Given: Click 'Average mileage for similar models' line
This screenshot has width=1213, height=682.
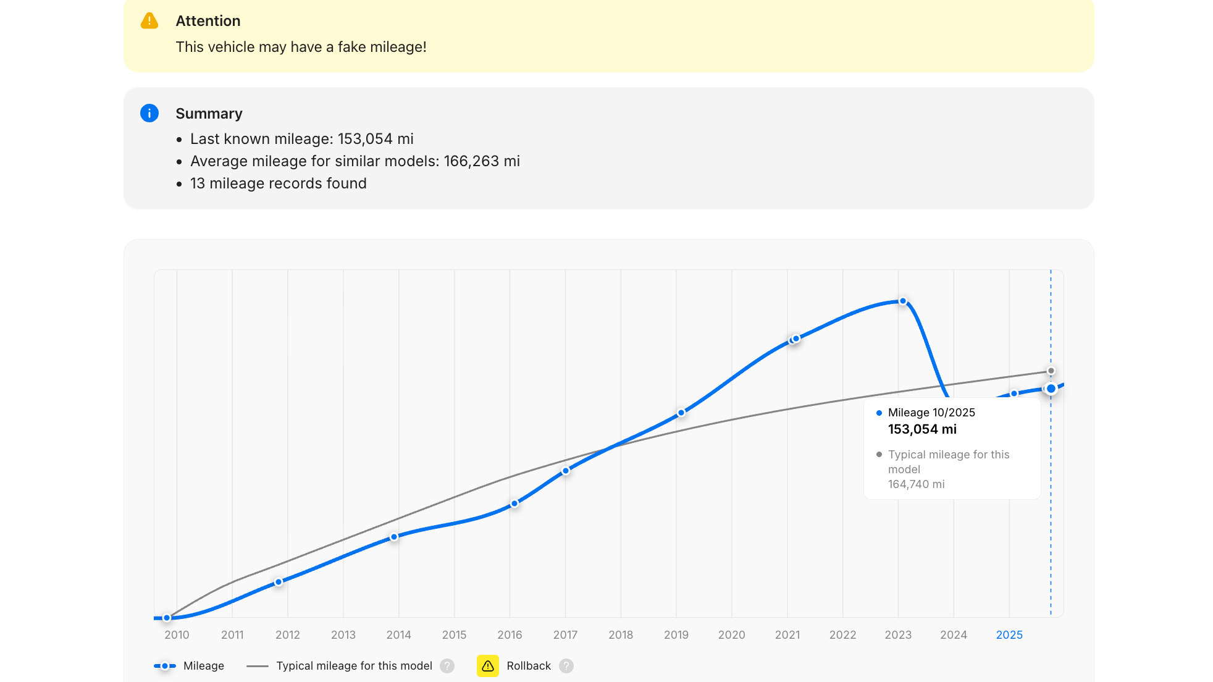Looking at the screenshot, I should coord(355,161).
